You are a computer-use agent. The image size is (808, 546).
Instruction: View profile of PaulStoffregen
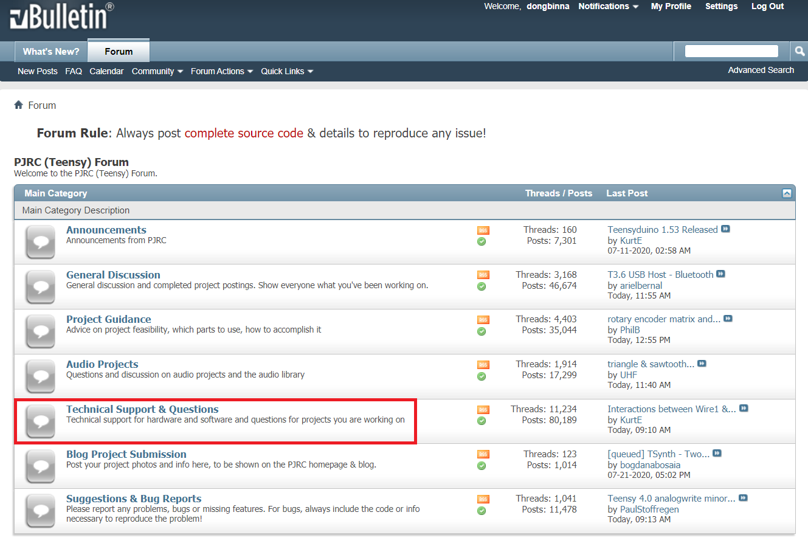(x=649, y=510)
